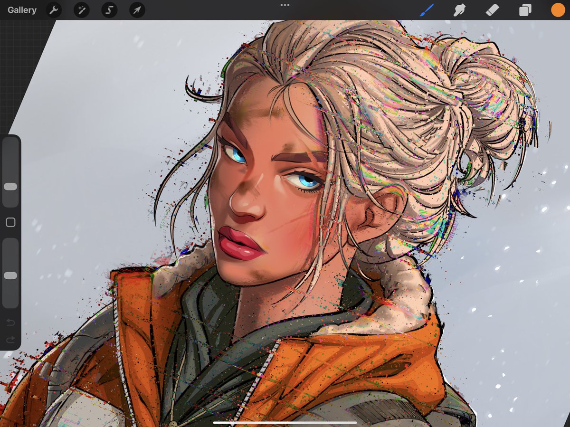The height and width of the screenshot is (427, 570).
Task: Open the Adjustments magic wand menu
Action: 82,10
